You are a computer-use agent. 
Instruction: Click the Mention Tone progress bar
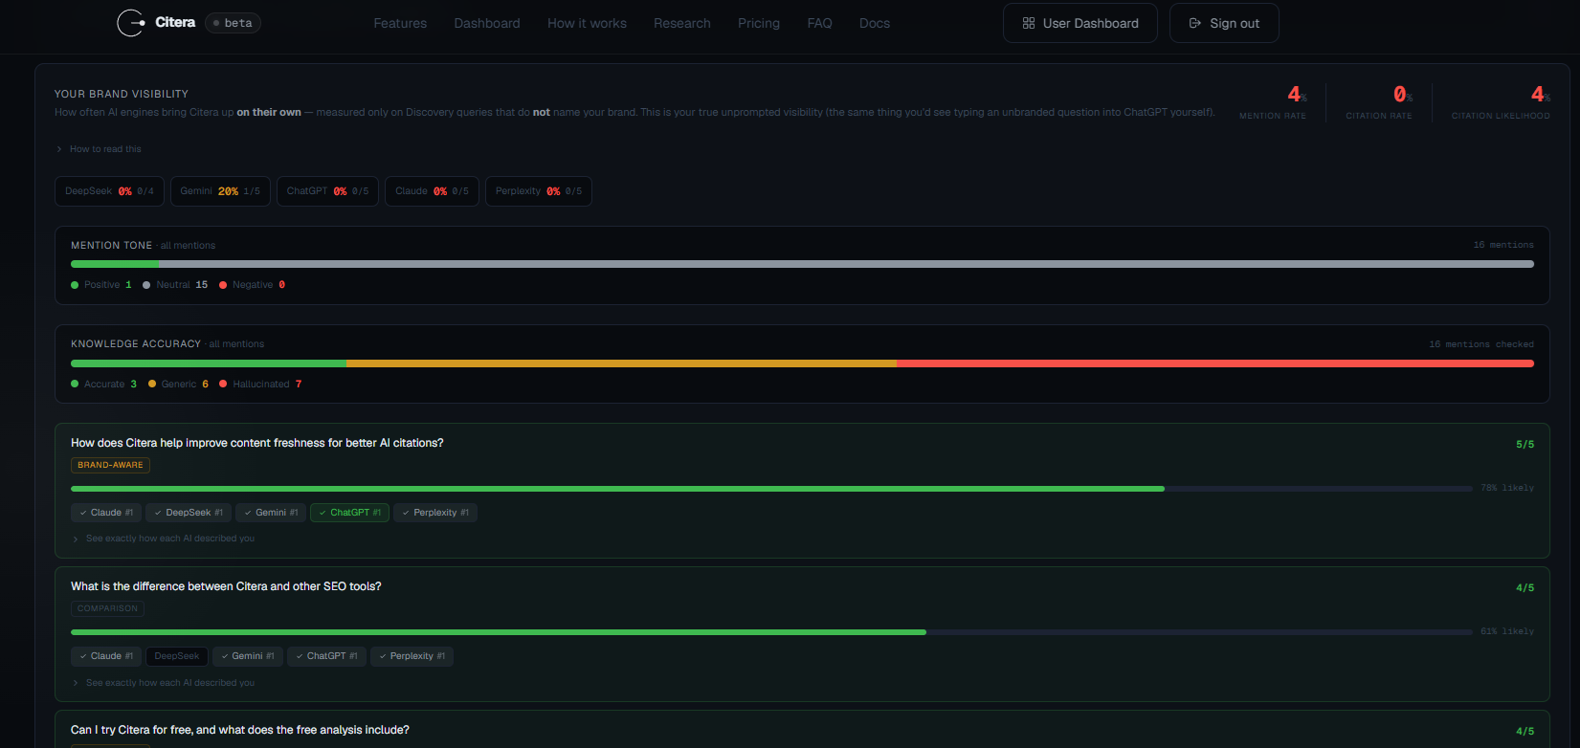coord(802,264)
